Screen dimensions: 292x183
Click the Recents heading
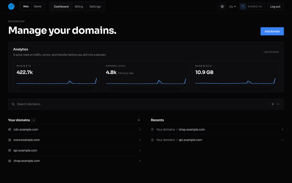tap(157, 120)
